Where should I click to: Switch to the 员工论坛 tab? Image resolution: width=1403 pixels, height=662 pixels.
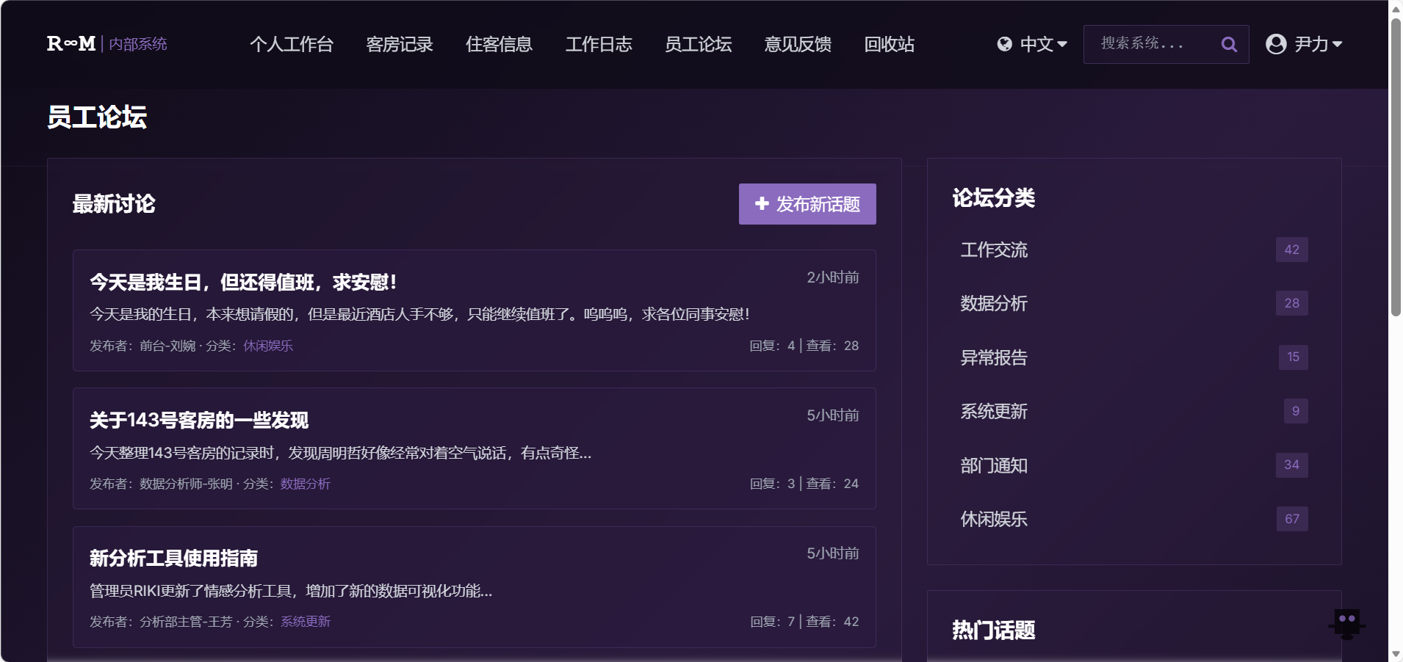(x=698, y=44)
